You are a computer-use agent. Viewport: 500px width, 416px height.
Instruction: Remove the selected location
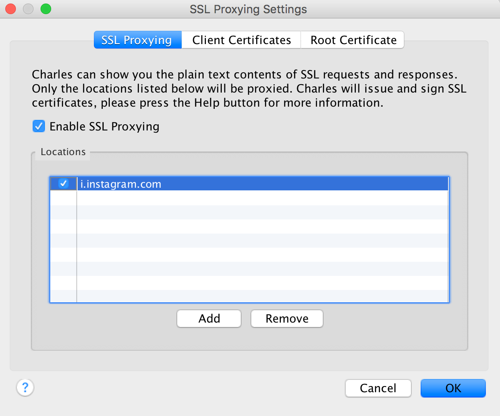coord(287,319)
